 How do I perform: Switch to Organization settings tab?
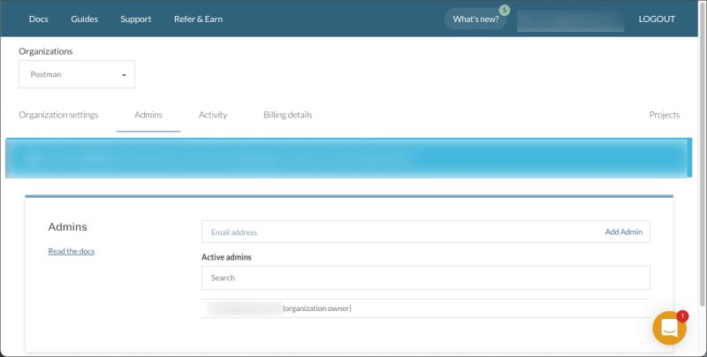(x=58, y=115)
